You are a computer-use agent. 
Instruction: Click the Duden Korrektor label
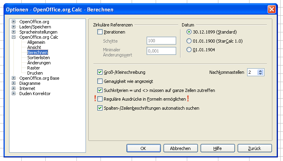pos(35,94)
